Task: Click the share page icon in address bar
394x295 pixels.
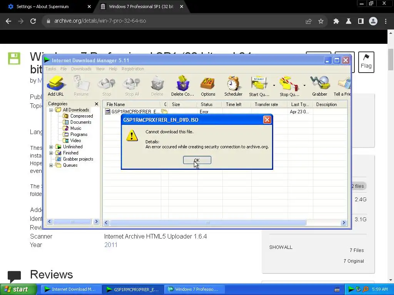Action: [309, 22]
